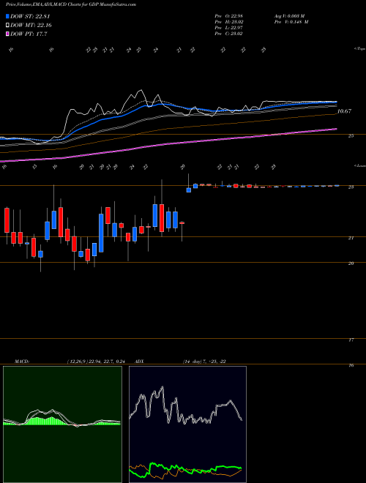Image resolution: width=366 pixels, height=483 pixels.
Task: Click the 'Pre V: 0.148 M' volume text
Action: (x=291, y=22)
